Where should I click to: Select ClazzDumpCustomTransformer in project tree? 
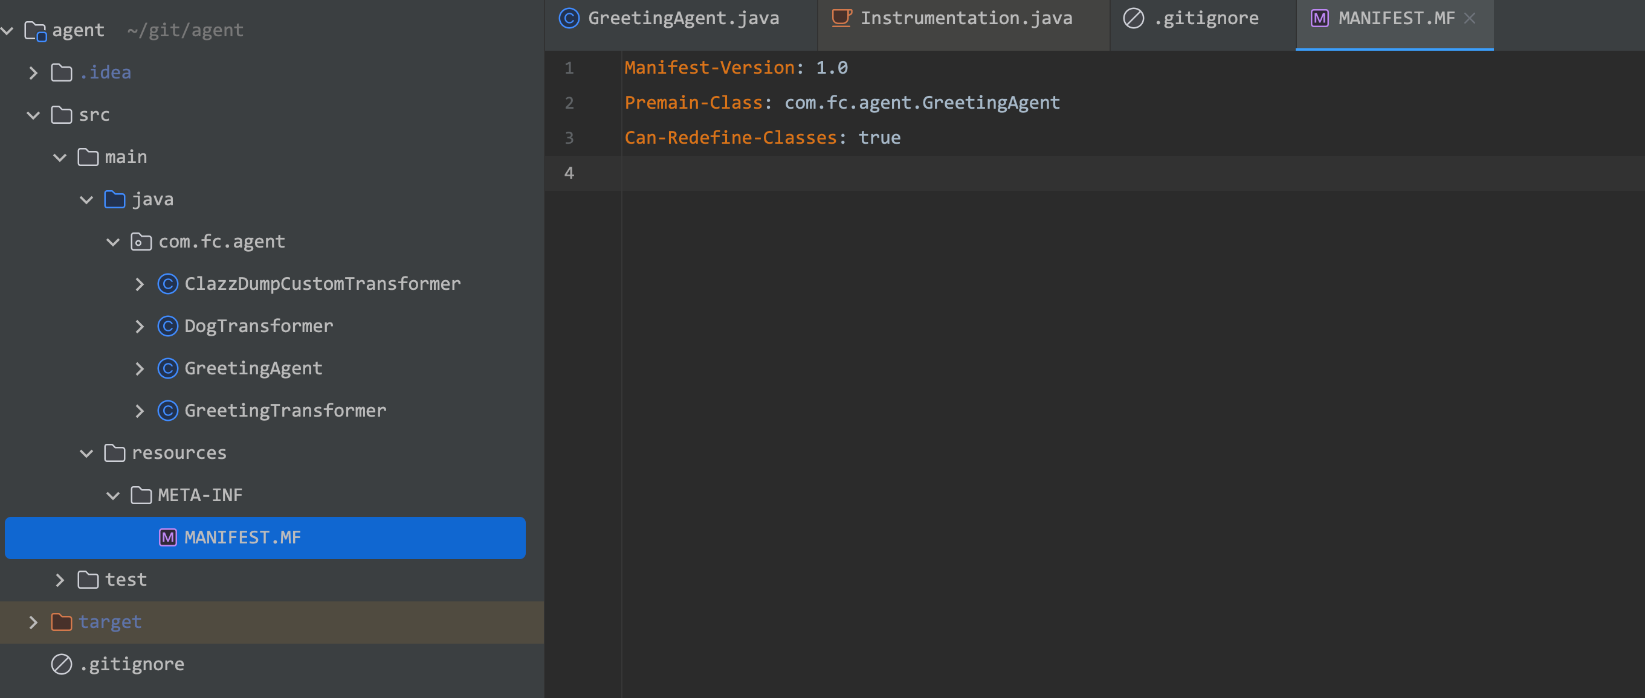pos(323,284)
